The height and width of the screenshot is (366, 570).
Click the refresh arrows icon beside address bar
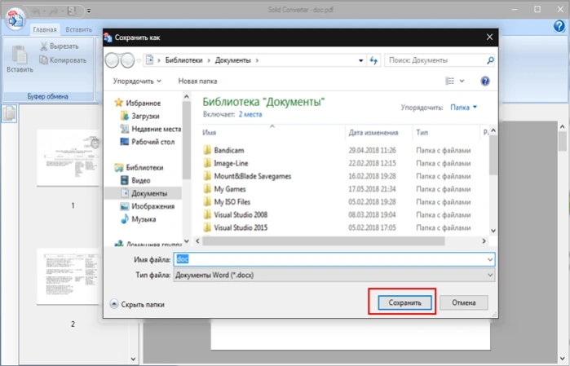[373, 60]
